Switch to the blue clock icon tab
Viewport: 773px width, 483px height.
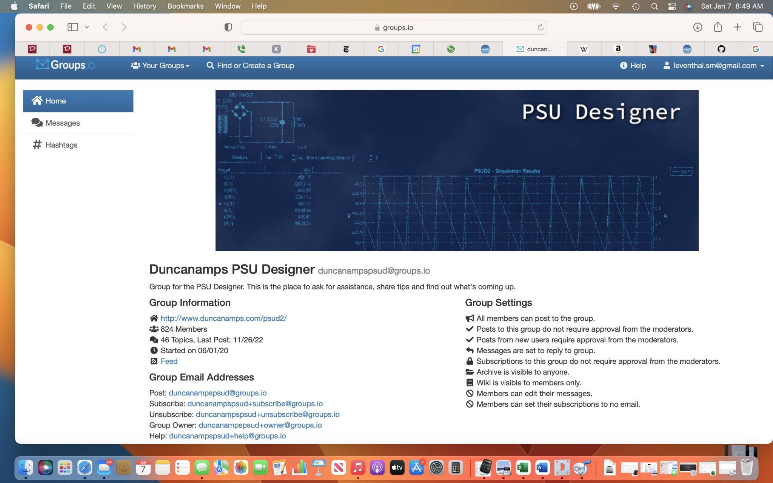click(x=102, y=49)
